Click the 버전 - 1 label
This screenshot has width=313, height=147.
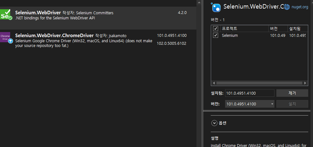click(218, 20)
